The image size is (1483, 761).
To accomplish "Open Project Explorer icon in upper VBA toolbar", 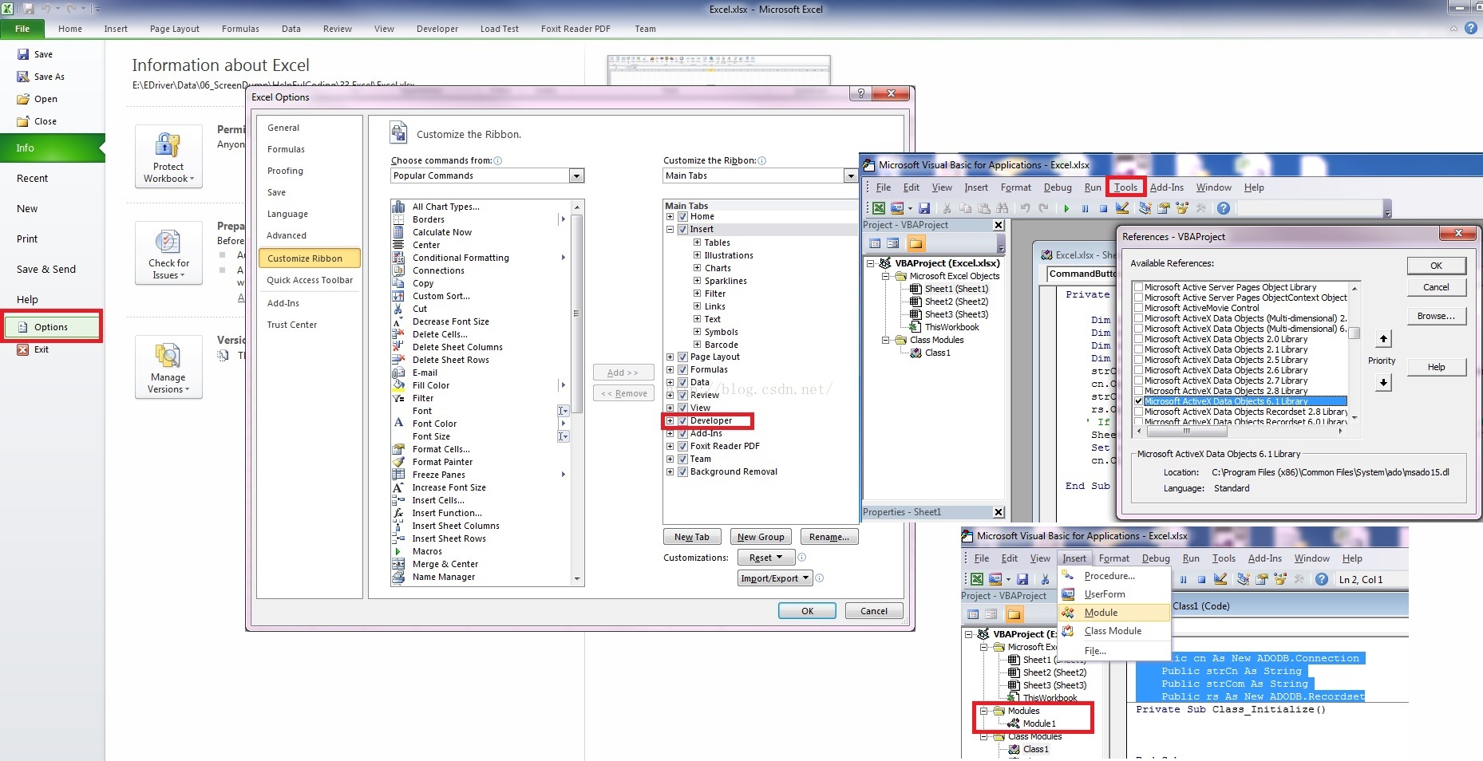I will tap(1145, 208).
